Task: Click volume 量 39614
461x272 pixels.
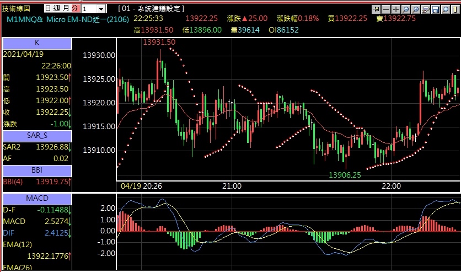Action: click(x=245, y=30)
